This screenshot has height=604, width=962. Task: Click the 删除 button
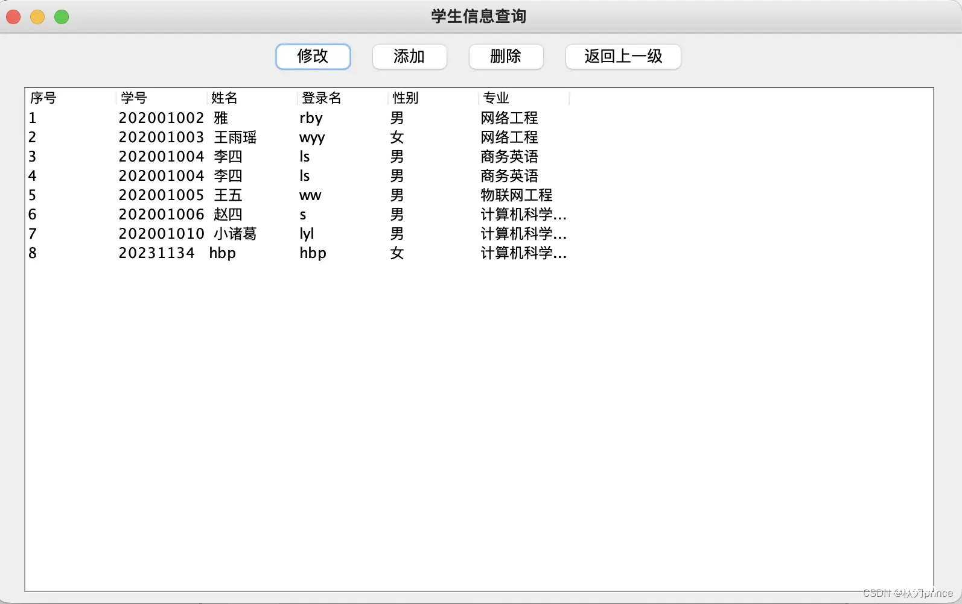[506, 57]
